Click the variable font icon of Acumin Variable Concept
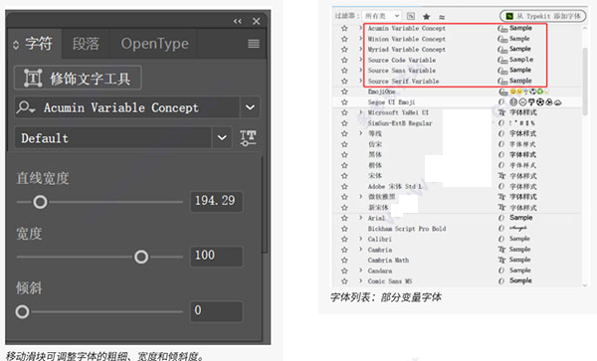 [502, 28]
